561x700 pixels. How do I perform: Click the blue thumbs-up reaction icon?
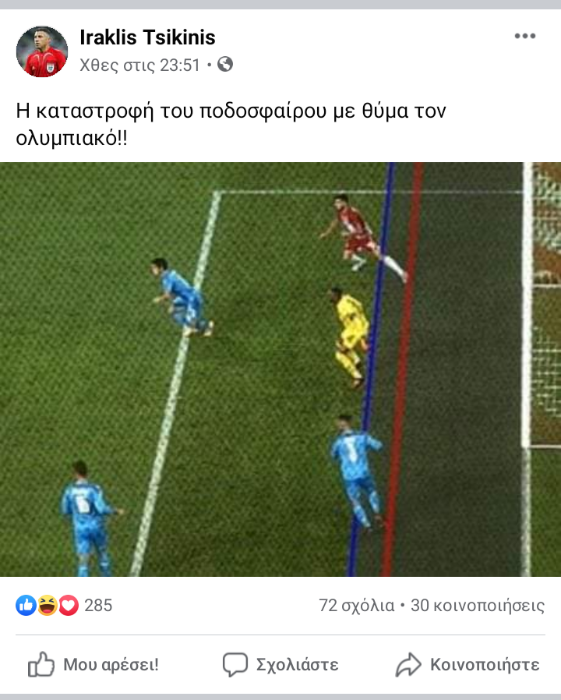(26, 606)
